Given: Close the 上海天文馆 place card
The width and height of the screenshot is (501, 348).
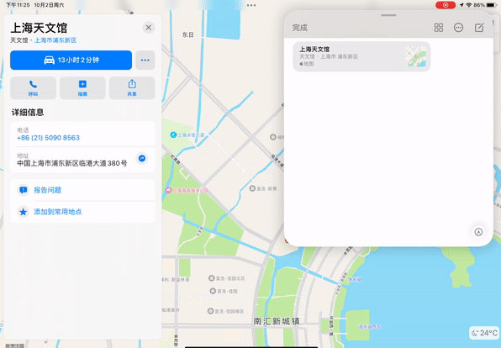Looking at the screenshot, I should point(149,28).
